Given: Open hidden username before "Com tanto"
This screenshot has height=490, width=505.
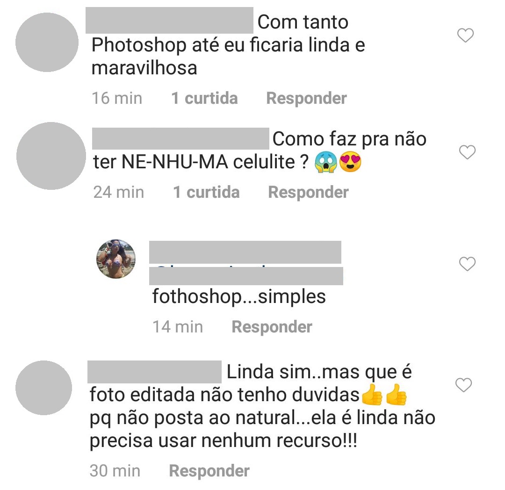Looking at the screenshot, I should click(x=169, y=20).
